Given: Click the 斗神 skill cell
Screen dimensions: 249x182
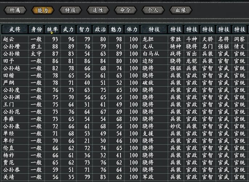Looking at the screenshot, I should pyautogui.click(x=192, y=39).
